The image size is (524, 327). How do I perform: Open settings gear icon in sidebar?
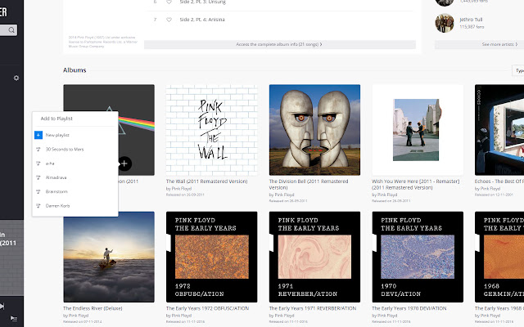coord(16,78)
